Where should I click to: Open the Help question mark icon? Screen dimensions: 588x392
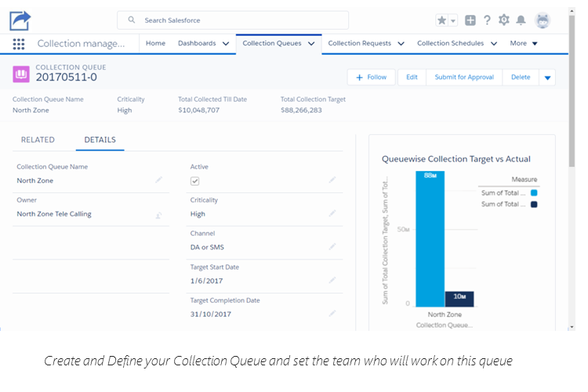click(x=487, y=20)
